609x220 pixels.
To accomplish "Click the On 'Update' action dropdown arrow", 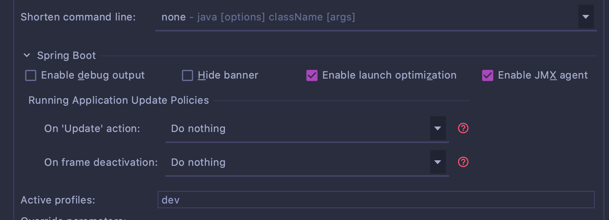I will tap(438, 128).
